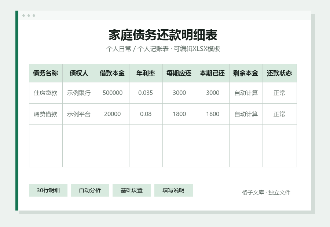The height and width of the screenshot is (227, 330).
Task: Select the 借款本金 column header
Action: (x=113, y=73)
